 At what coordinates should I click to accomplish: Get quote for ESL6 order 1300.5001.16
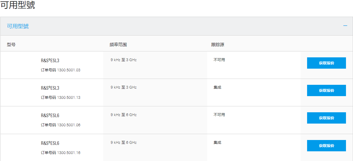tap(326, 146)
